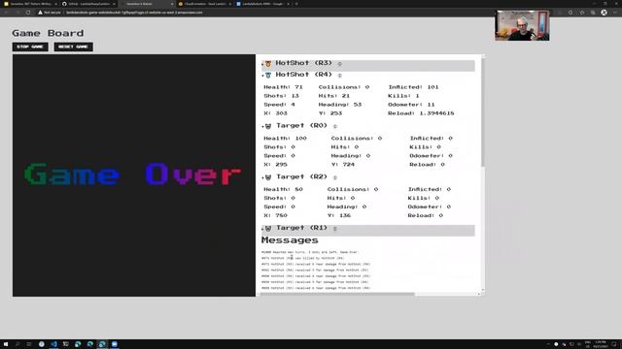622x349 pixels.
Task: Switch to the GitHub browser tab
Action: pyautogui.click(x=88, y=4)
